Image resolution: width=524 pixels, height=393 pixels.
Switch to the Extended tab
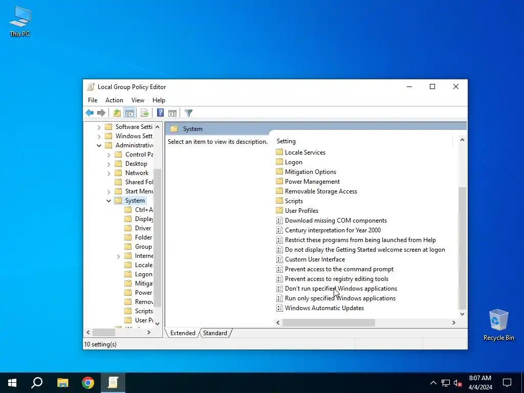pos(183,333)
